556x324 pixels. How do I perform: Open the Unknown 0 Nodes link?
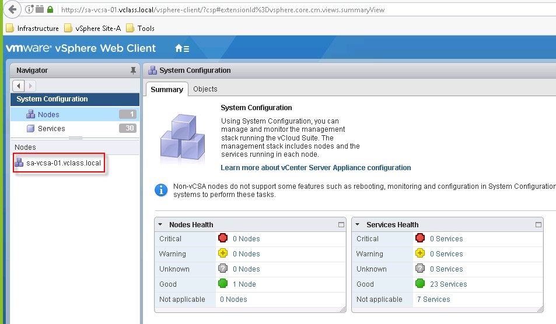pyautogui.click(x=246, y=269)
